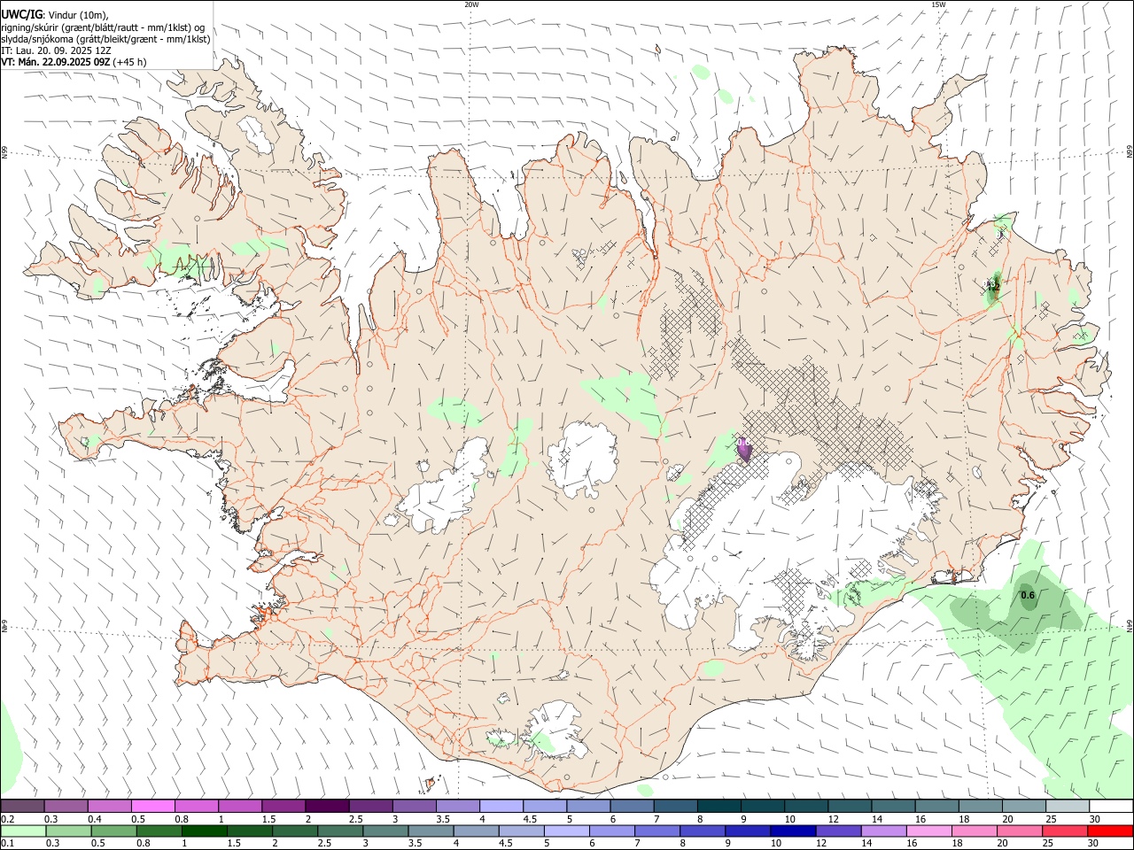Screen dimensions: 1134x850
Task: Pick the 2.5–3 grey-green swatch in lower legend
Action: pos(340,831)
